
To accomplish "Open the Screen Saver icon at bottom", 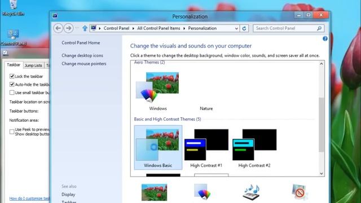I will pos(300,192).
